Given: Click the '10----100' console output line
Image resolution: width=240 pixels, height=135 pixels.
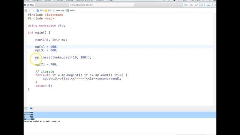Looking at the screenshot, I should 29,119.
